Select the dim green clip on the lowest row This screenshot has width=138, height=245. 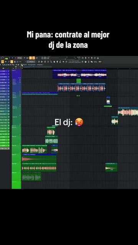31,176
